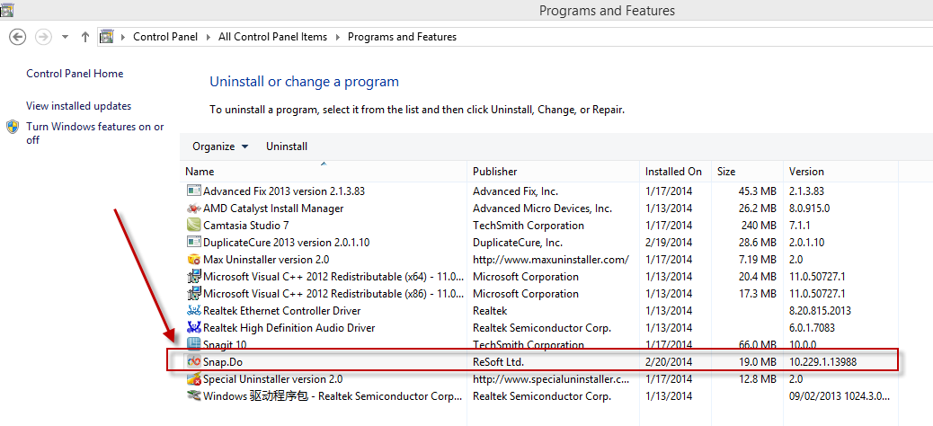The image size is (933, 426).
Task: Click Visual C++ 2012 (x86) icon
Action: (194, 293)
